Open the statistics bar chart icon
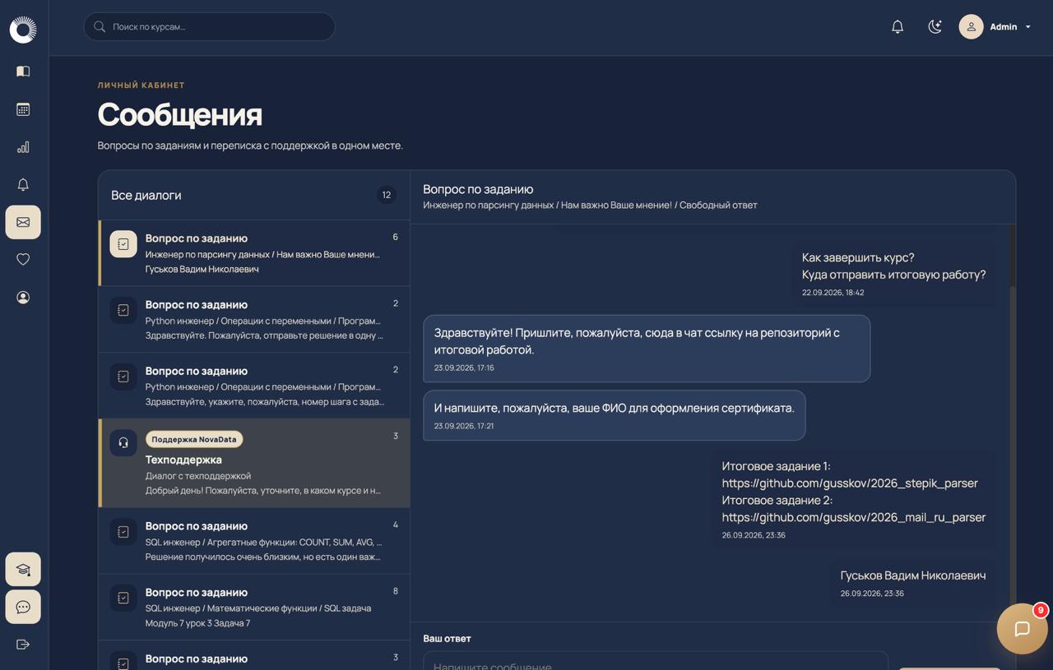This screenshot has height=670, width=1053. tap(23, 147)
